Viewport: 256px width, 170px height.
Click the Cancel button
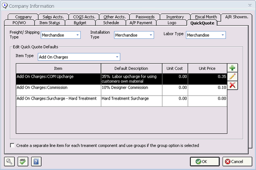tap(237, 161)
